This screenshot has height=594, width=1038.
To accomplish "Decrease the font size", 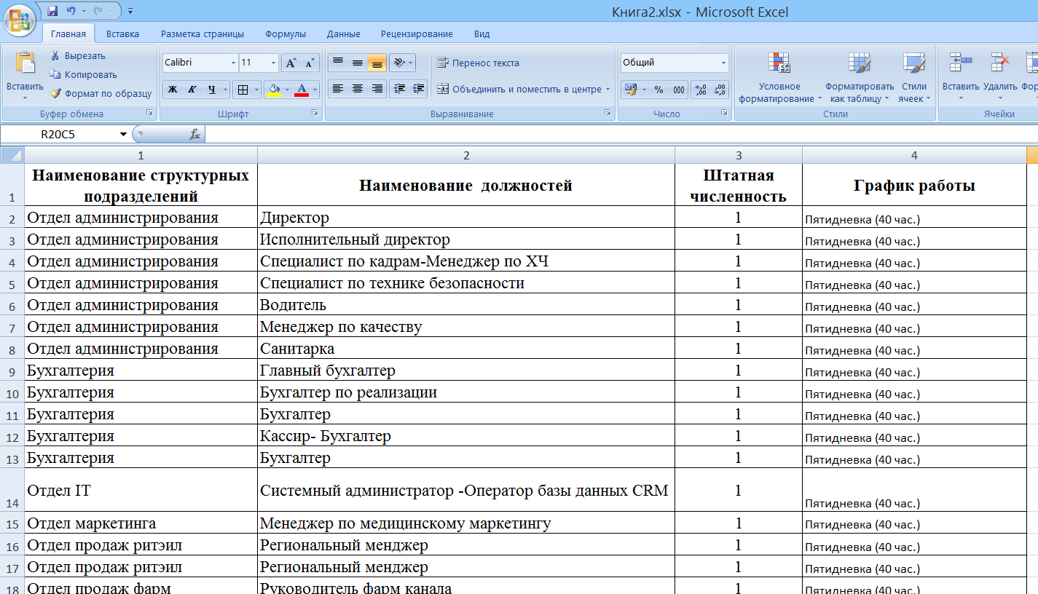I will (310, 63).
